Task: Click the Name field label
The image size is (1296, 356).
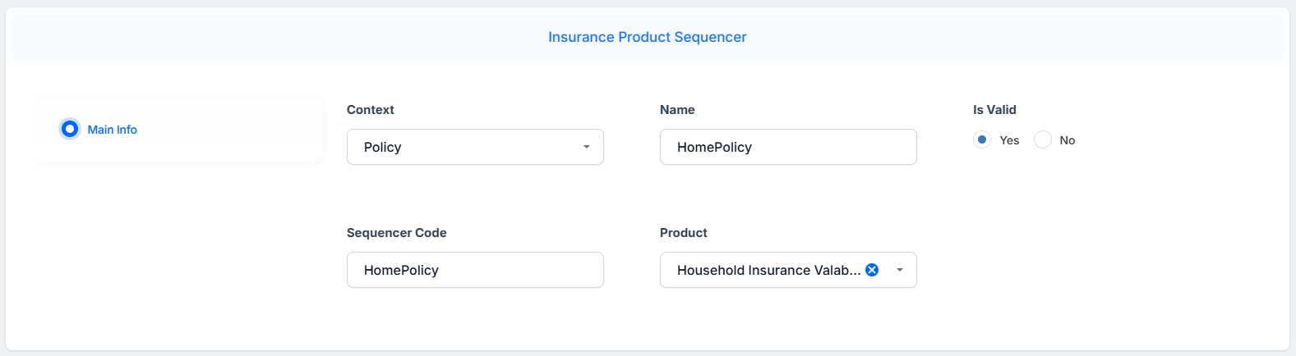Action: (x=677, y=110)
